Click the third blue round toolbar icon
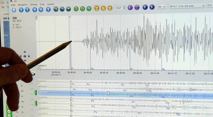Screen dimensions: 213x117 (x=27, y=10)
